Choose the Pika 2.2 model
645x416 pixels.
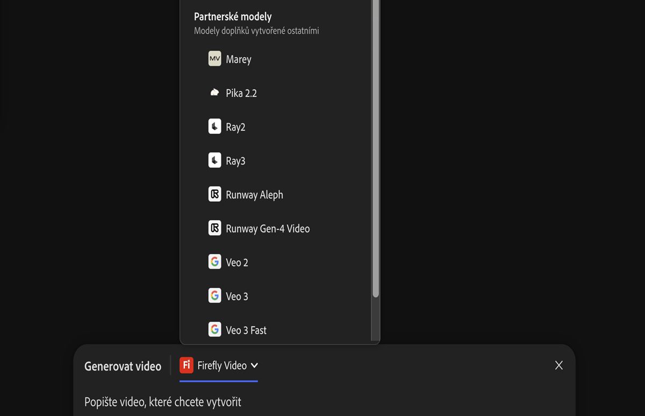241,93
